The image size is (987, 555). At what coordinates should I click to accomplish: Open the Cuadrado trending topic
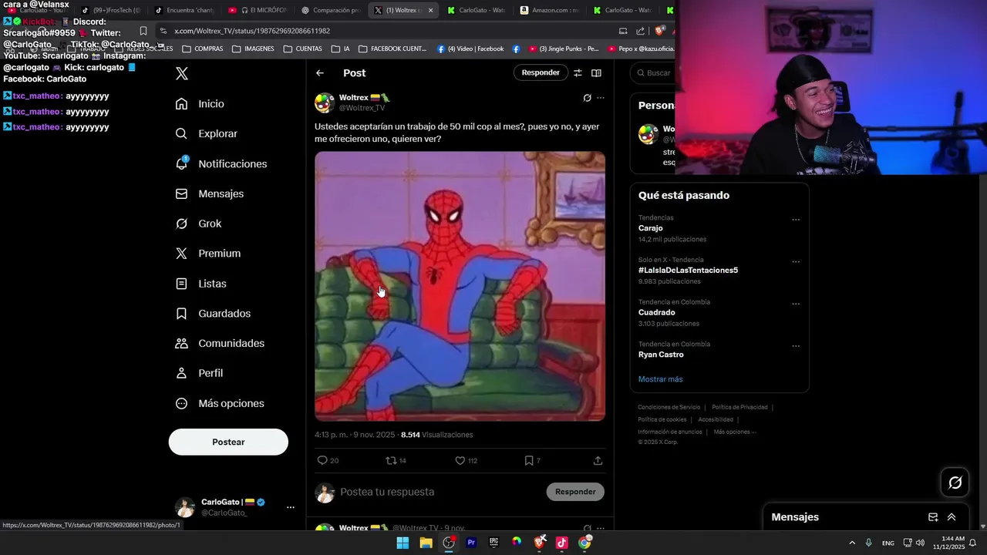[x=656, y=312]
